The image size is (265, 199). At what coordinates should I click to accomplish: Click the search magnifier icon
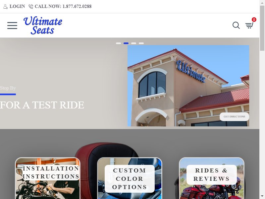click(236, 26)
